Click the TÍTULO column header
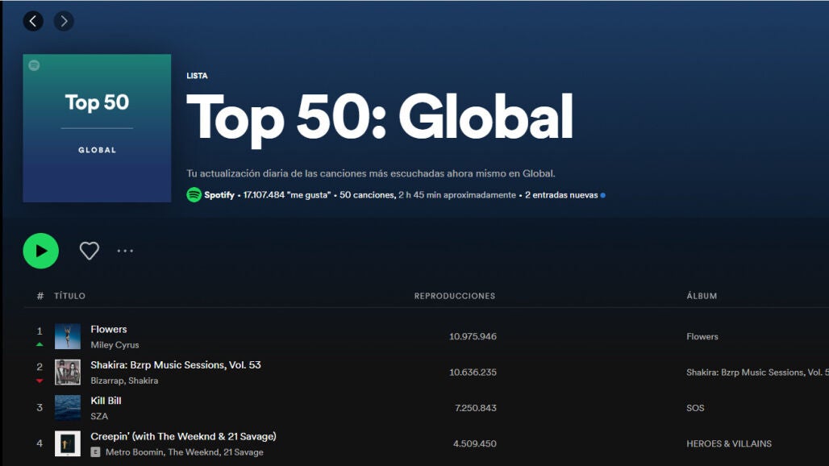 point(69,296)
